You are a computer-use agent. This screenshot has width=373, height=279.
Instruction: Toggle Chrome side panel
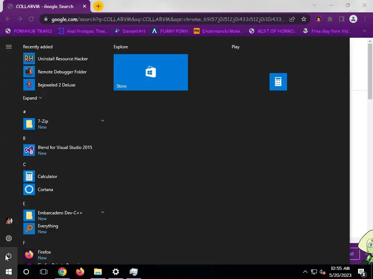(x=342, y=19)
